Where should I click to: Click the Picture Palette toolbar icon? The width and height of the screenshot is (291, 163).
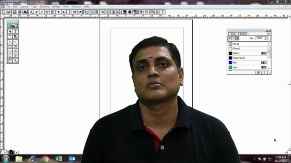click(x=114, y=12)
